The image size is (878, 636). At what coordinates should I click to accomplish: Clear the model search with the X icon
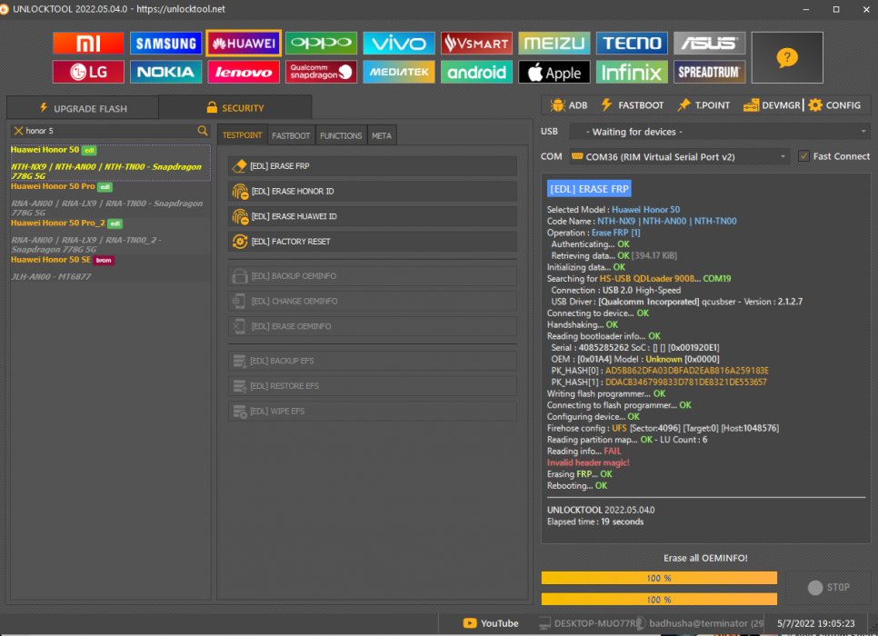(18, 131)
